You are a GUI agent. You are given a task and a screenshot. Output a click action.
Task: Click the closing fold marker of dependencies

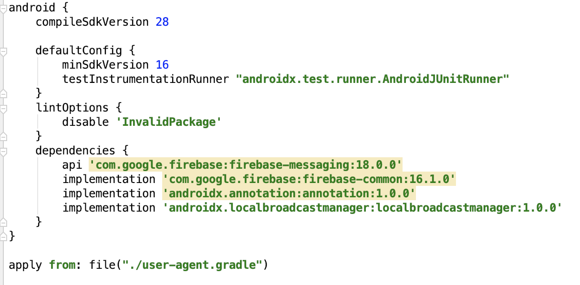pyautogui.click(x=3, y=222)
